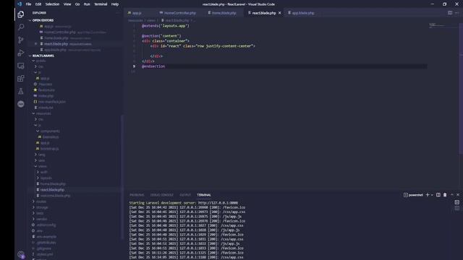Open the File menu
This screenshot has width=463, height=260.
pos(28,4)
